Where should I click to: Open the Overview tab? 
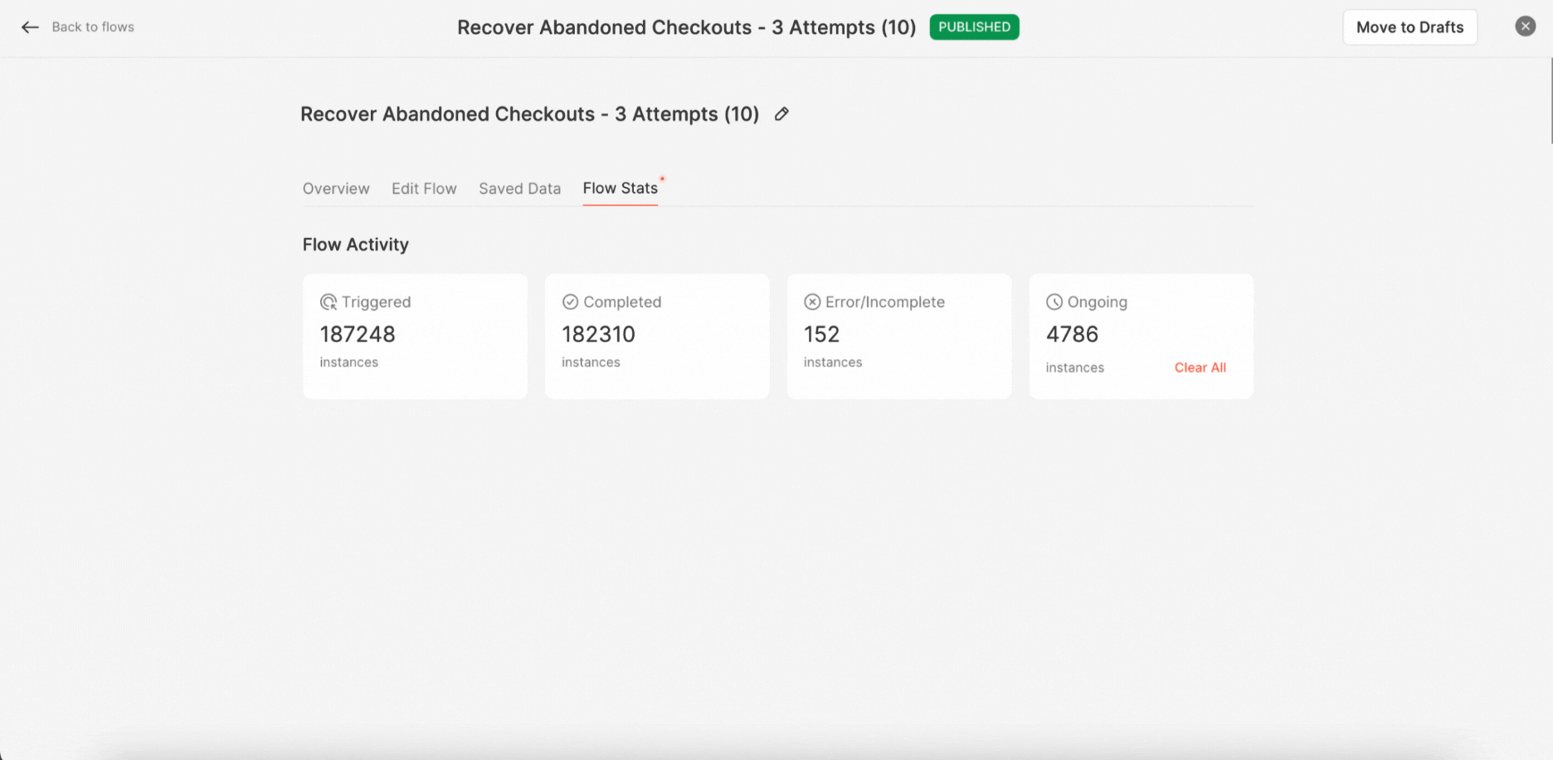pos(336,188)
